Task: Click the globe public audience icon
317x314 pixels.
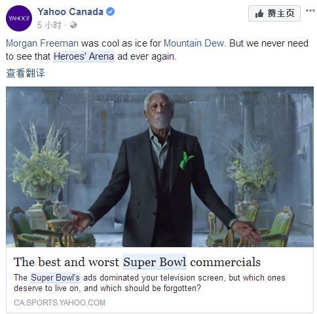Action: (x=73, y=25)
